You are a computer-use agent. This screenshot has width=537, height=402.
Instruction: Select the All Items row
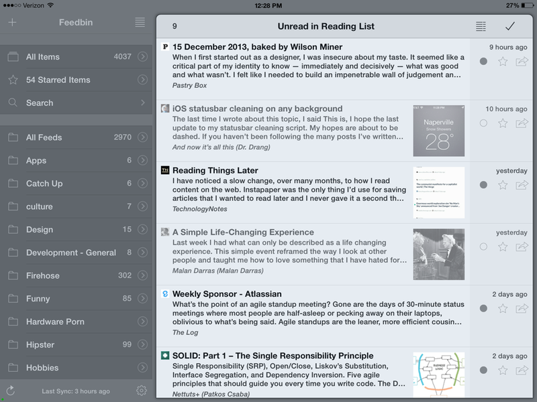pyautogui.click(x=76, y=56)
